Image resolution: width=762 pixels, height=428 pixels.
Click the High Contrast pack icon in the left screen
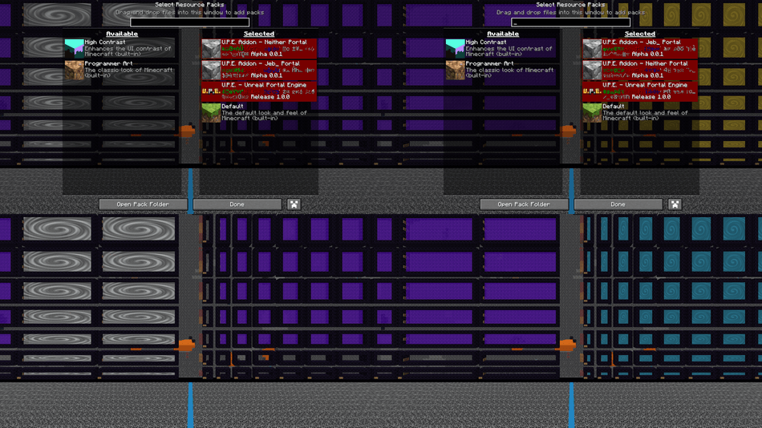pos(75,49)
